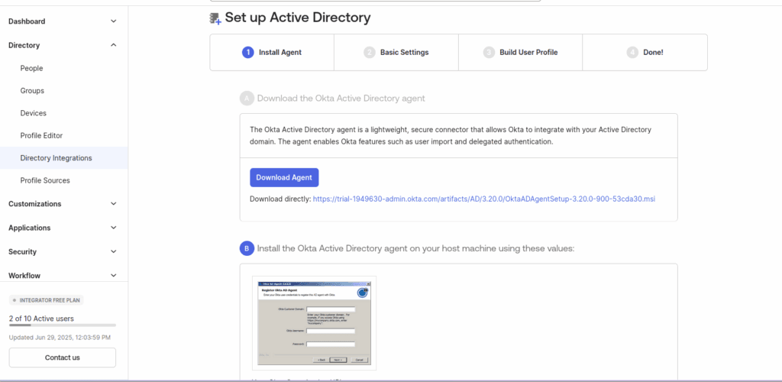Screen dimensions: 782x382
Task: Click the Set up Active Directory title icon
Action: pos(215,18)
